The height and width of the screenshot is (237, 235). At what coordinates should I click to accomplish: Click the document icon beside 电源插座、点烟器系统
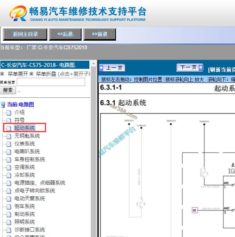(x=9, y=183)
